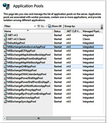The height and width of the screenshot is (123, 107).
Task: Click v4.0 cell for MSExchangeOABAppPool
Action: point(68,66)
